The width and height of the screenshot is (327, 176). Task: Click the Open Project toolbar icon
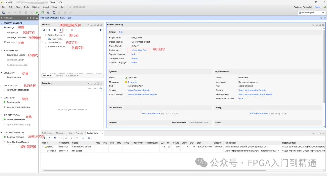click(4, 13)
